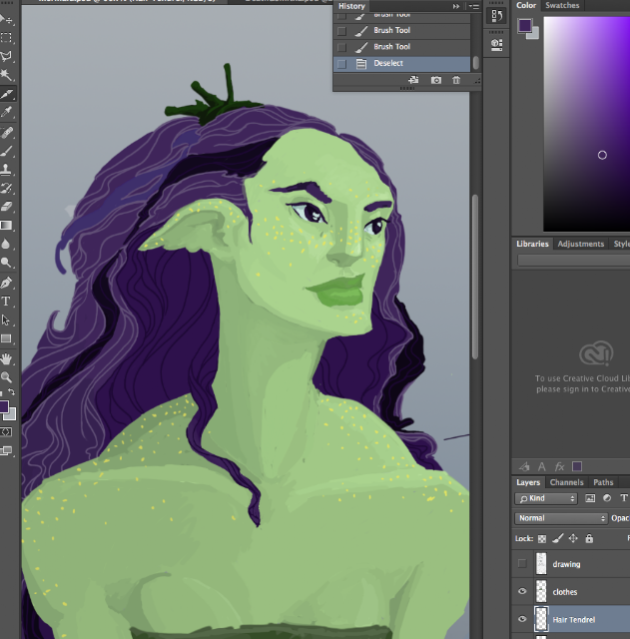Create new document from current state
630x639 pixels.
(413, 80)
